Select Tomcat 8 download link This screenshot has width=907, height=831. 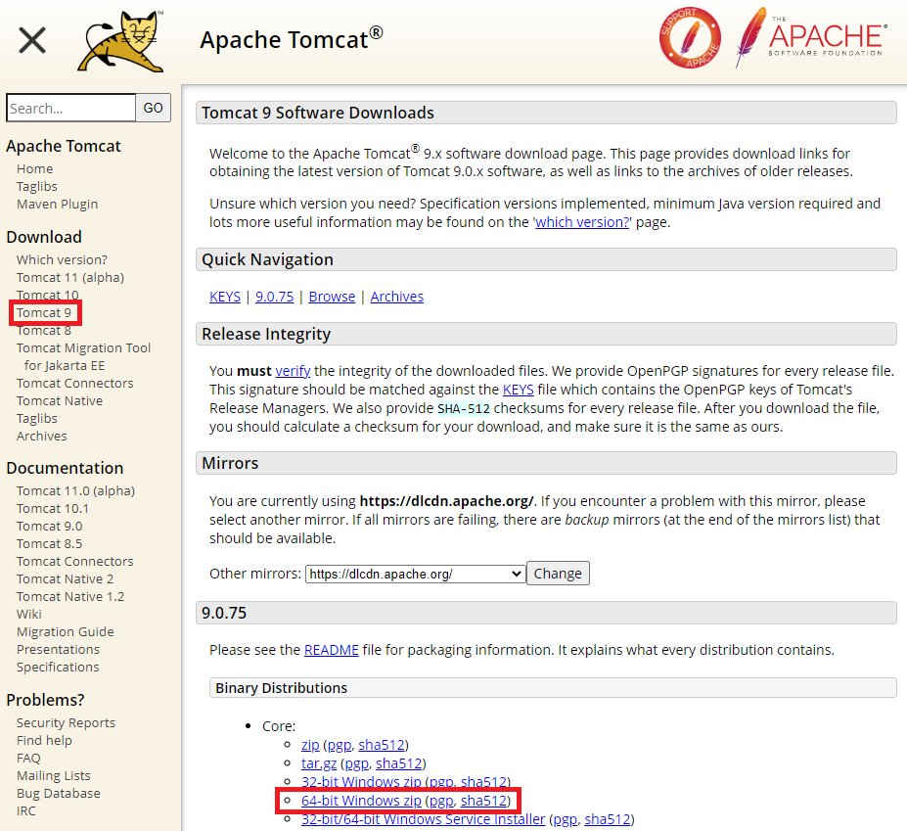click(44, 331)
